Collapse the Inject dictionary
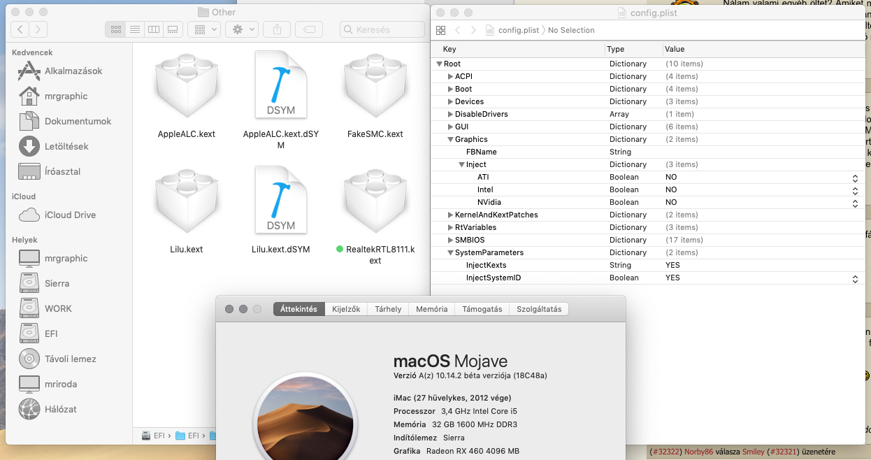This screenshot has width=871, height=460. tap(461, 164)
